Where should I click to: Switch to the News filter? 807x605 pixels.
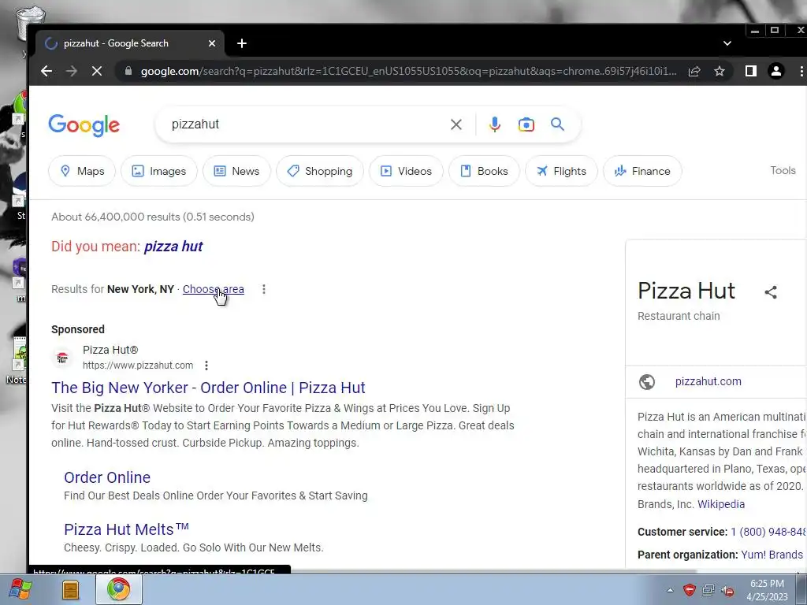[236, 171]
